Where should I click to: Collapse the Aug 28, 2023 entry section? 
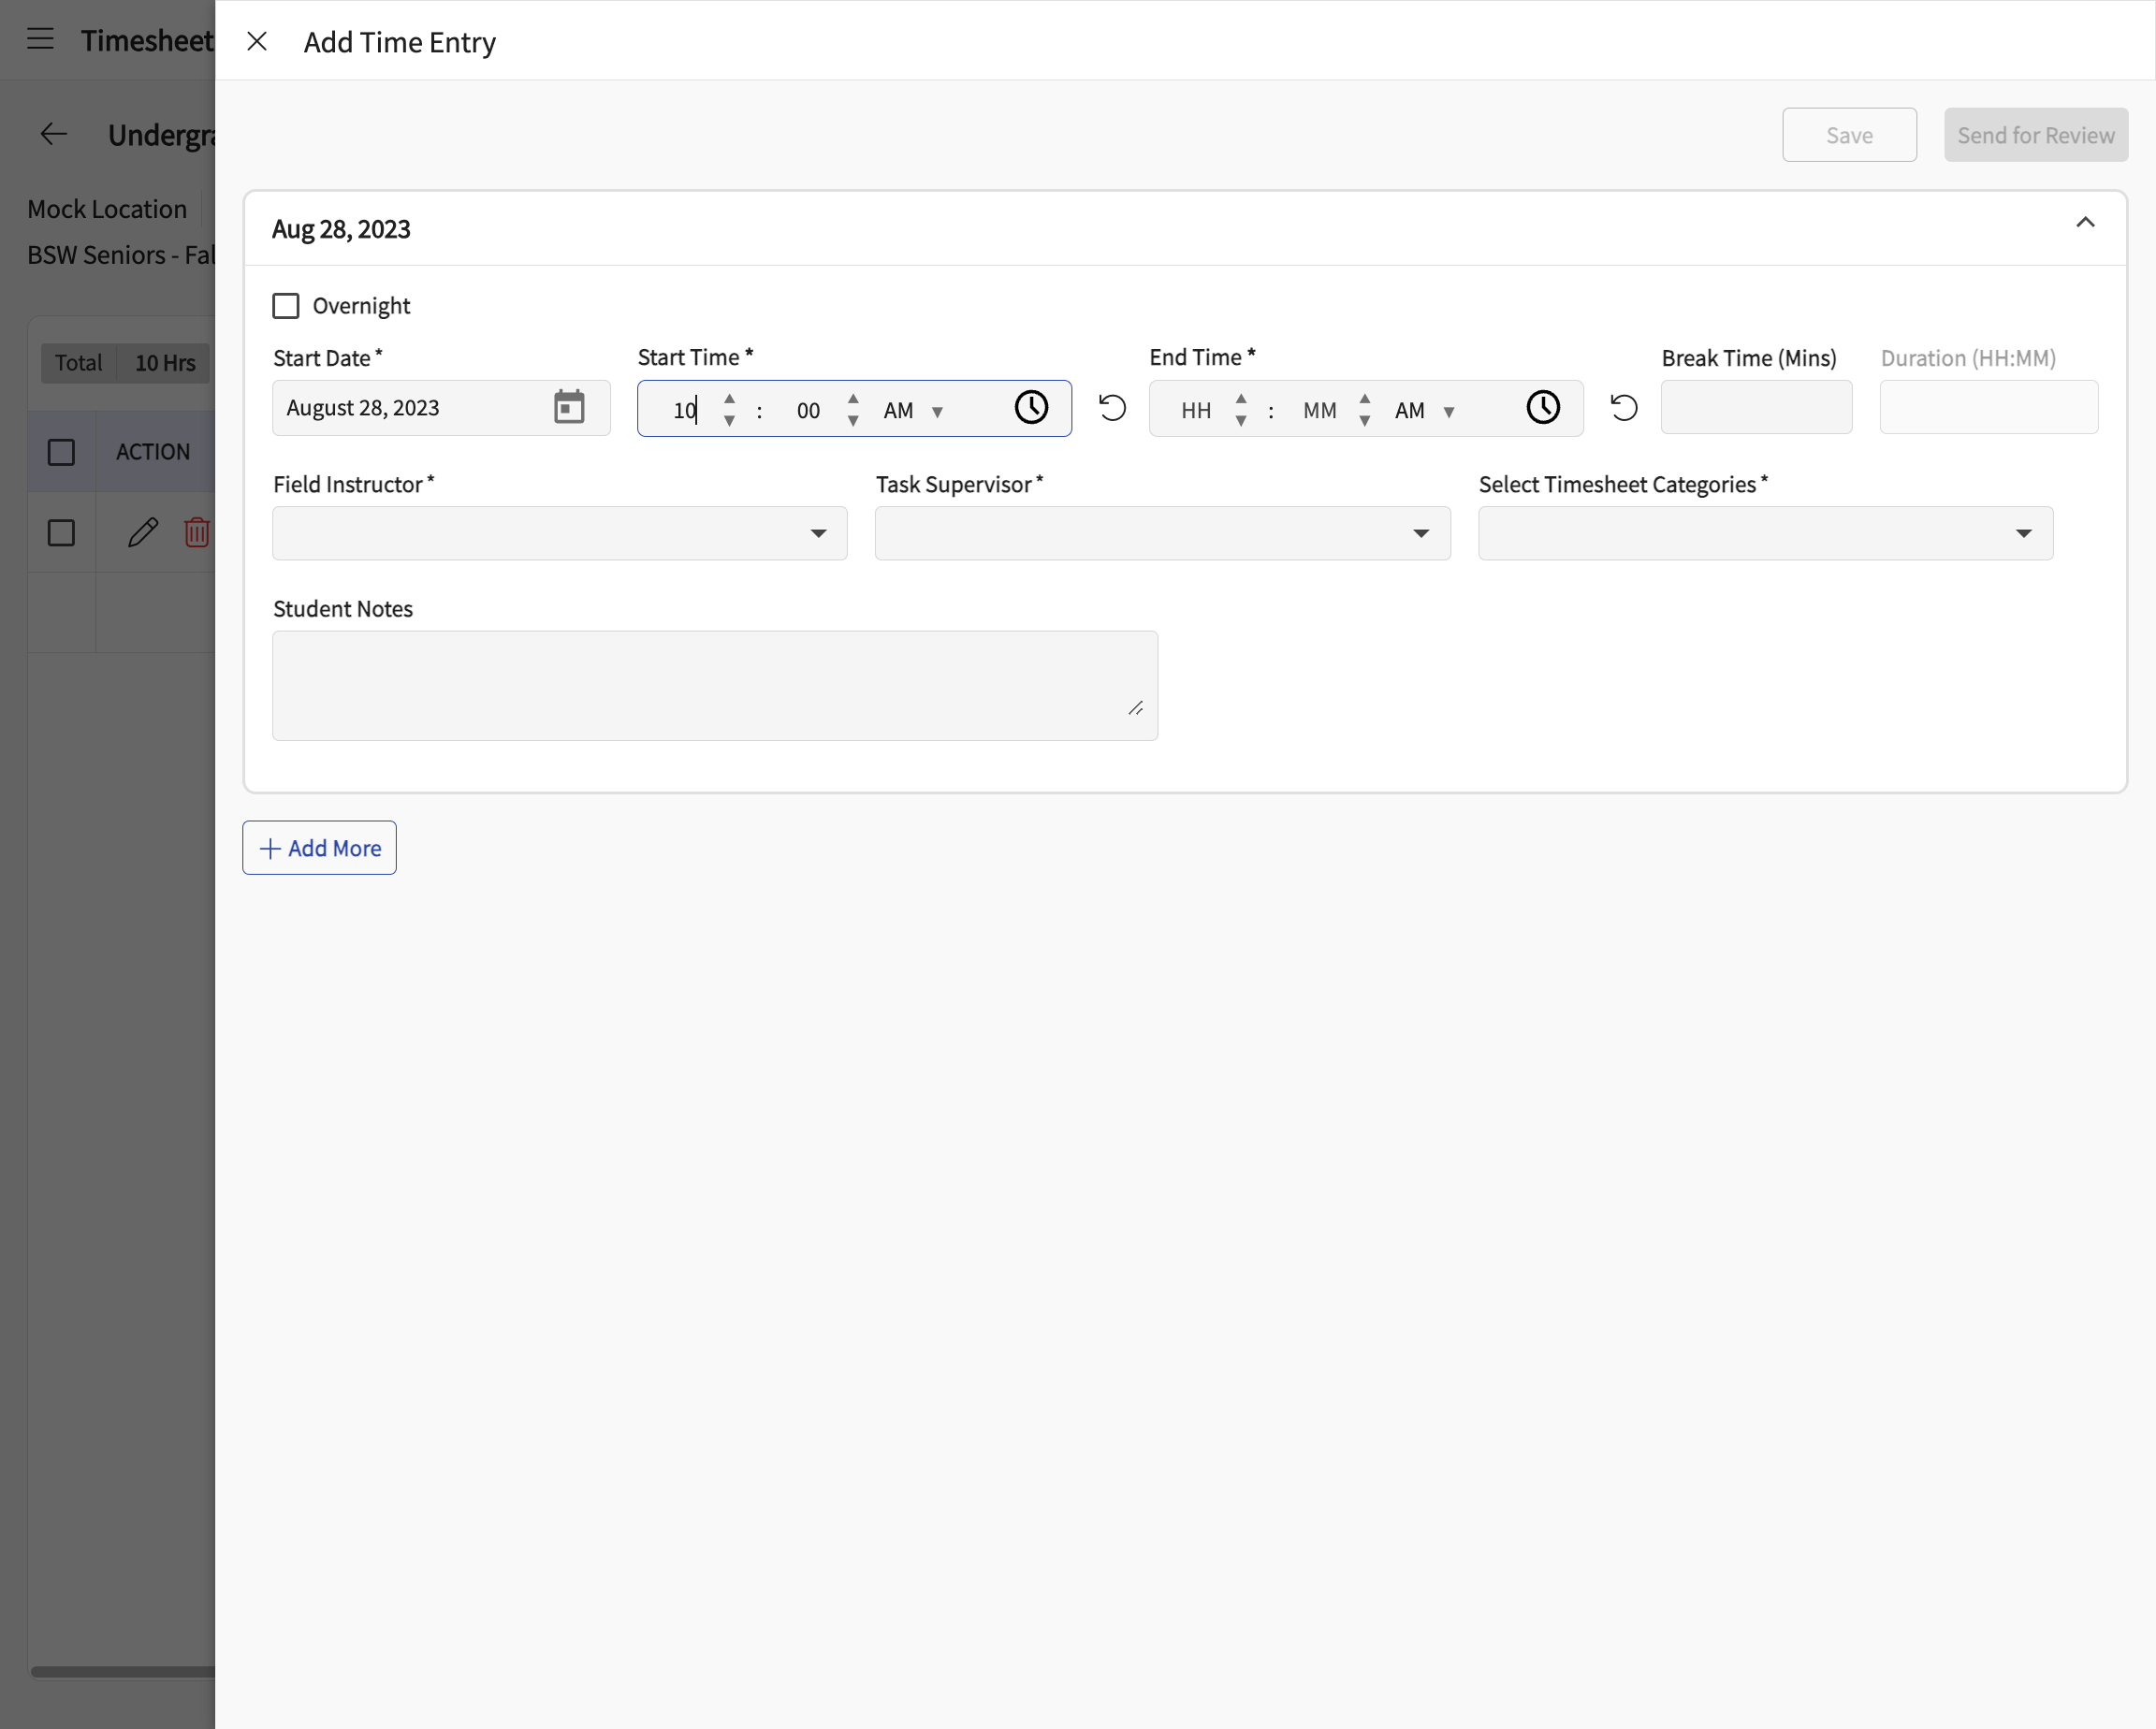coord(2085,222)
